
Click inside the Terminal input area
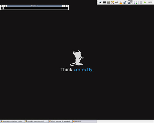[34, 8]
